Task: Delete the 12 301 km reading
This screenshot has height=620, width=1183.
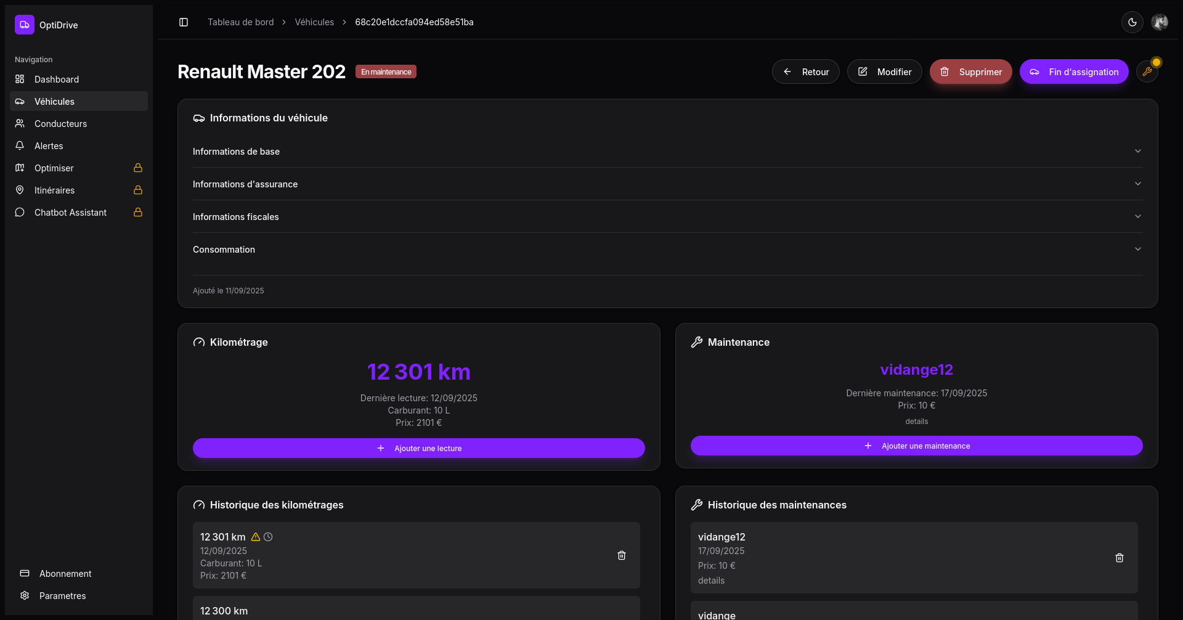Action: [621, 555]
